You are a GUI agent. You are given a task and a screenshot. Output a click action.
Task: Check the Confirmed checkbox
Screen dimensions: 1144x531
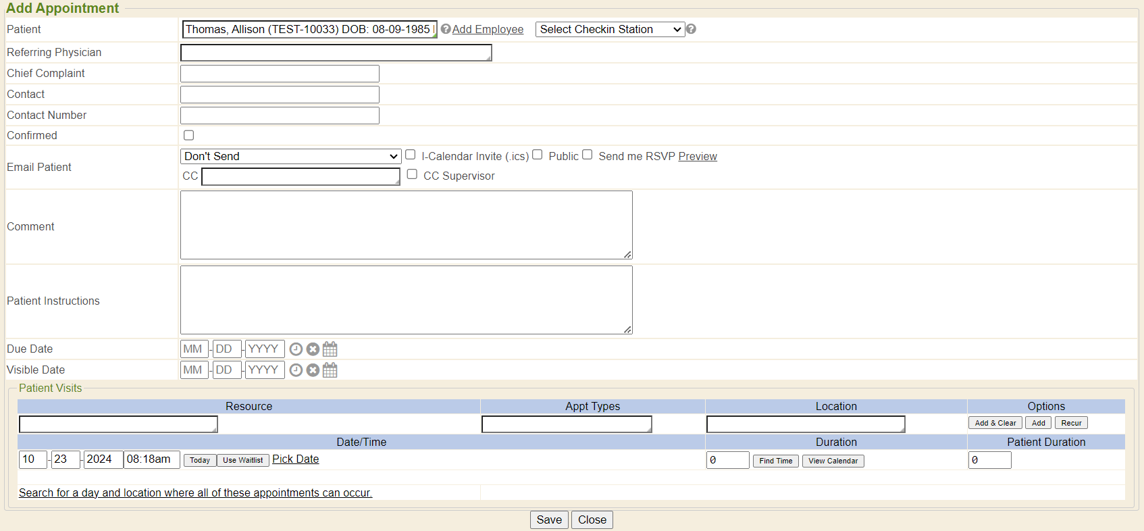pyautogui.click(x=189, y=135)
